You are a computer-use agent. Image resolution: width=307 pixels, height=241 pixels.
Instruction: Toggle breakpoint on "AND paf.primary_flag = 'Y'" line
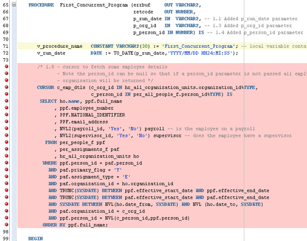7,169
